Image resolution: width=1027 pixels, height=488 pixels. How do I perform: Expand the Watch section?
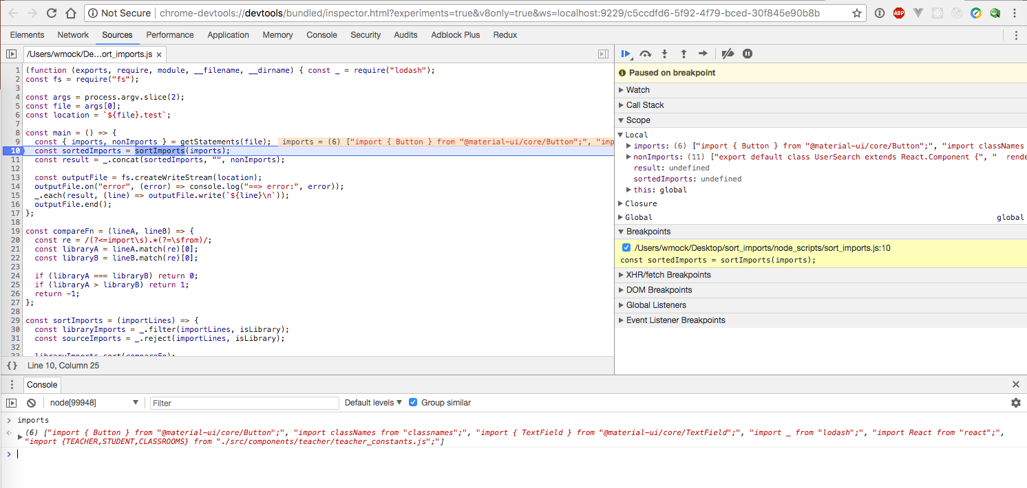[x=637, y=90]
